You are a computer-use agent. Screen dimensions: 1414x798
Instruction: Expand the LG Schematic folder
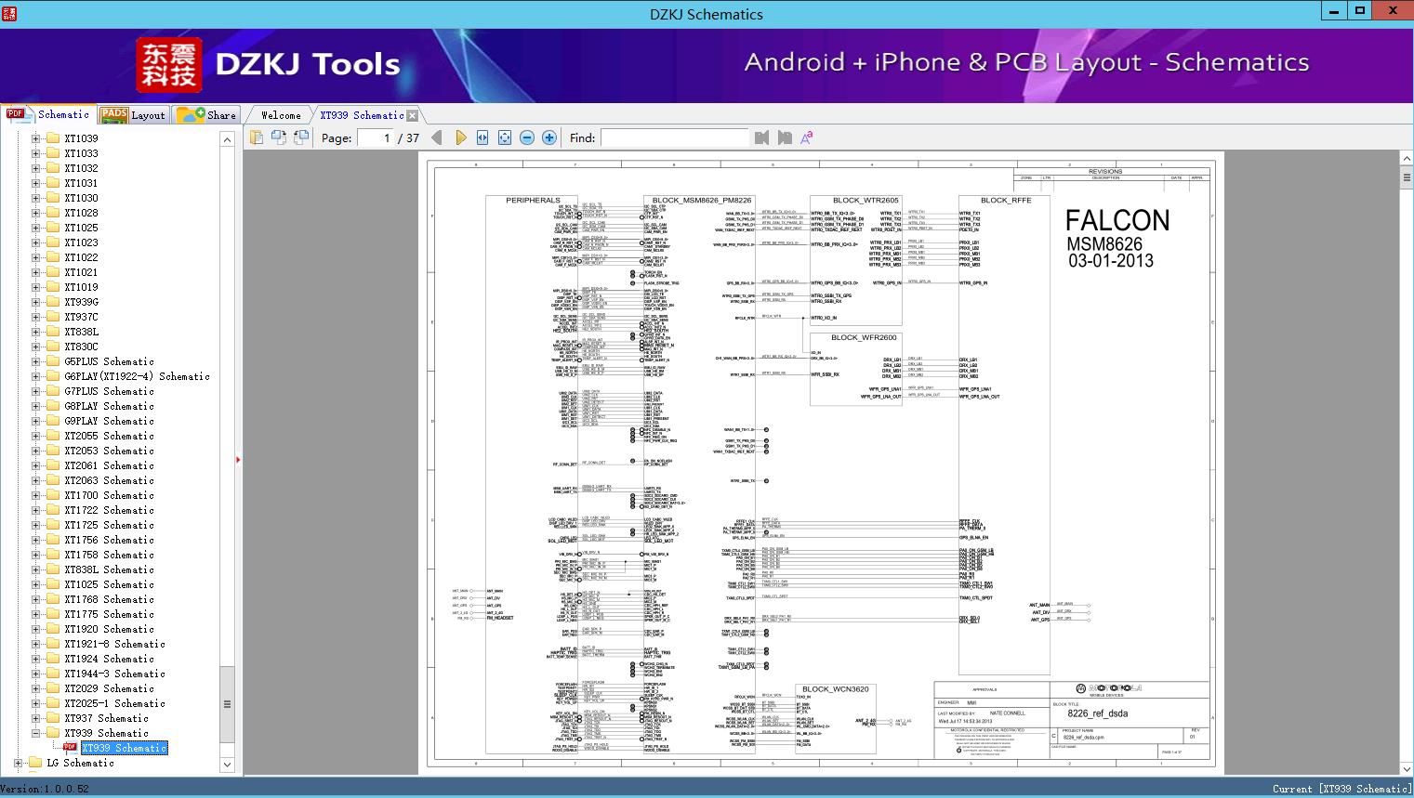(19, 763)
